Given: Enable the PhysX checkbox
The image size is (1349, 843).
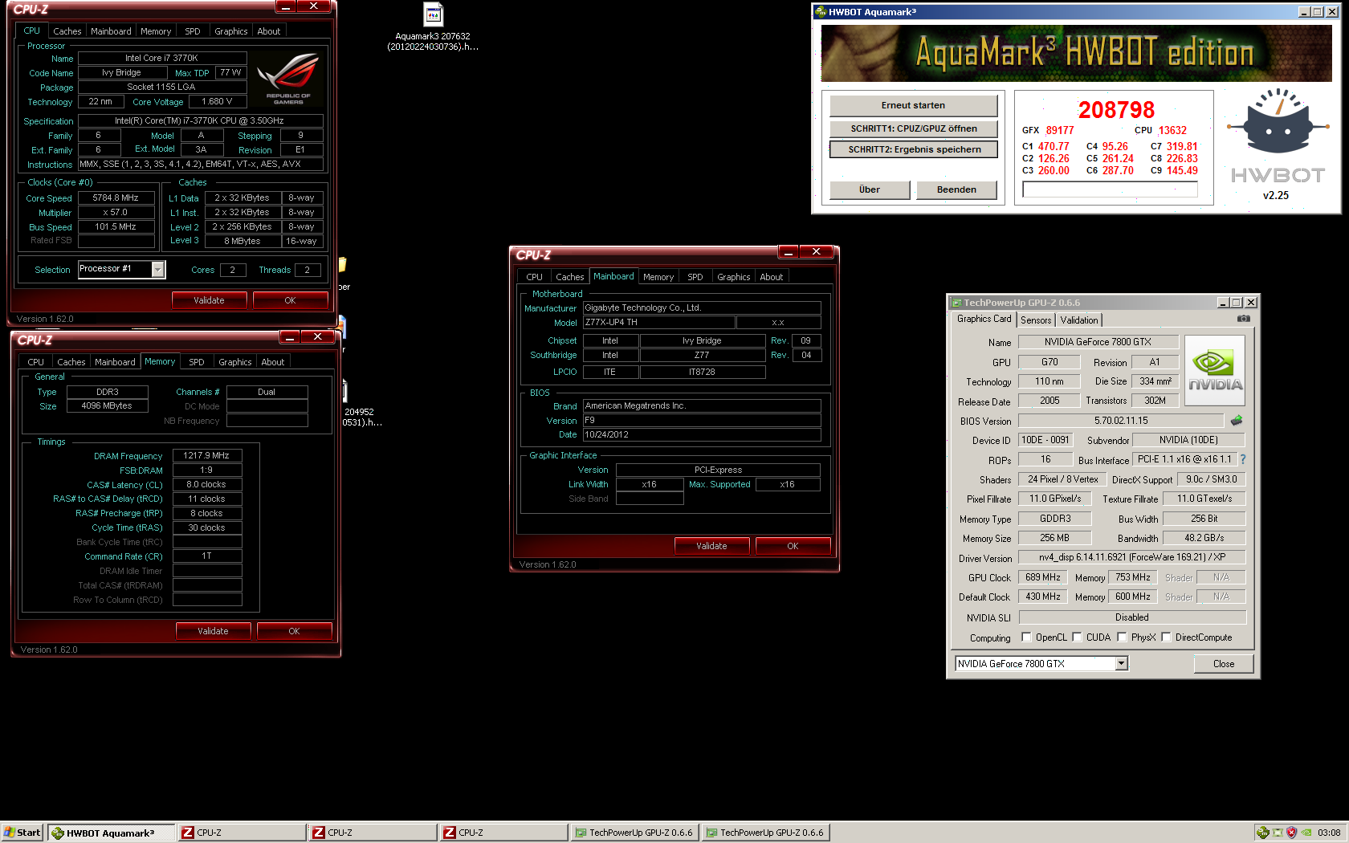Looking at the screenshot, I should coord(1122,637).
